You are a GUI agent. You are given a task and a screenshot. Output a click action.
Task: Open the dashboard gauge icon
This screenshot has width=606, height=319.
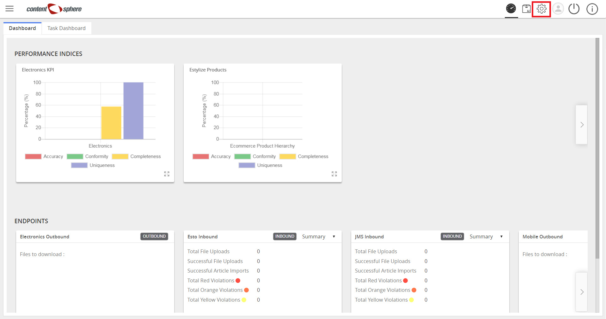tap(511, 9)
